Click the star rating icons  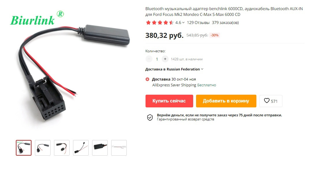(159, 23)
